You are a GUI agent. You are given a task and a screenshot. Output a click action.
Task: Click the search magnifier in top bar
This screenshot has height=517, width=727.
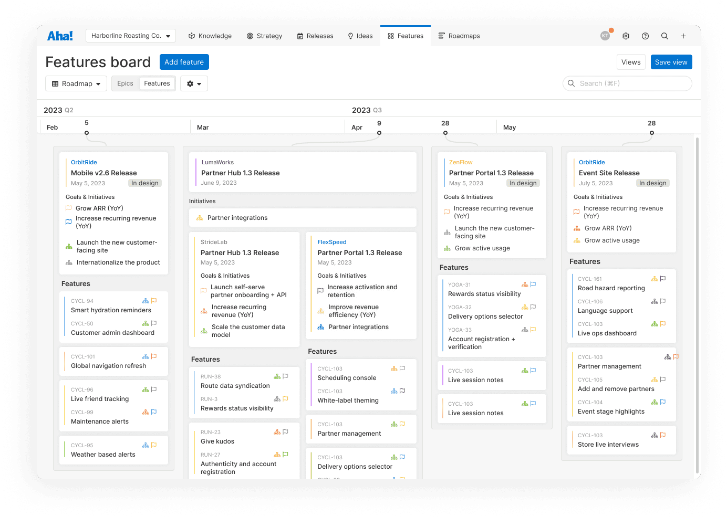(x=664, y=36)
